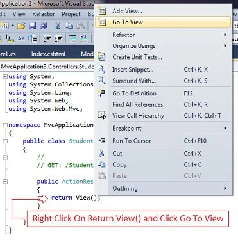Click 'using System.Linq;' code line

(40, 93)
